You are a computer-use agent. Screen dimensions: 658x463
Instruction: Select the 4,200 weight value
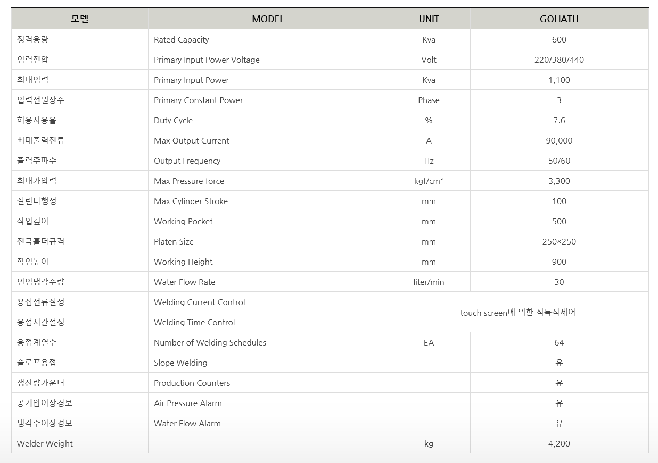[x=559, y=444]
